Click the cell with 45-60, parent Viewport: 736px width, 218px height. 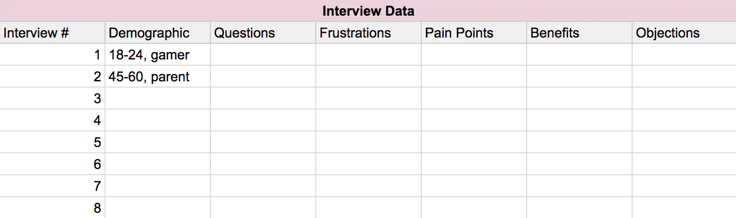[x=158, y=77]
